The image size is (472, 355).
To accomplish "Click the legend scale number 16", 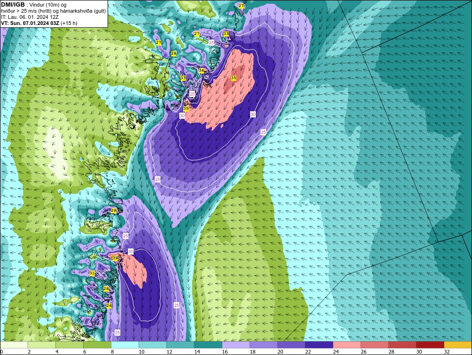I will click(x=225, y=352).
